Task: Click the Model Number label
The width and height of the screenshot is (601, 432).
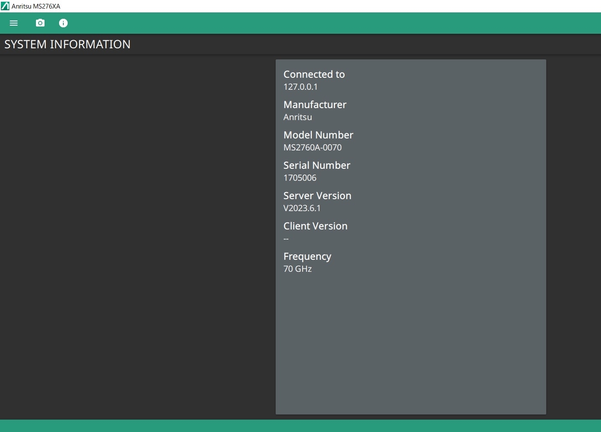Action: [318, 135]
